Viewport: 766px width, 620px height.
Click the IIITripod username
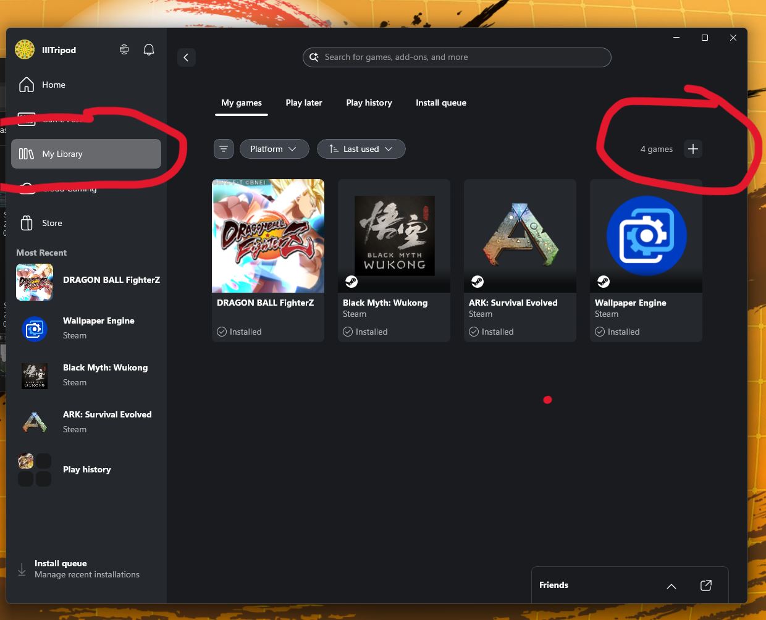coord(59,50)
